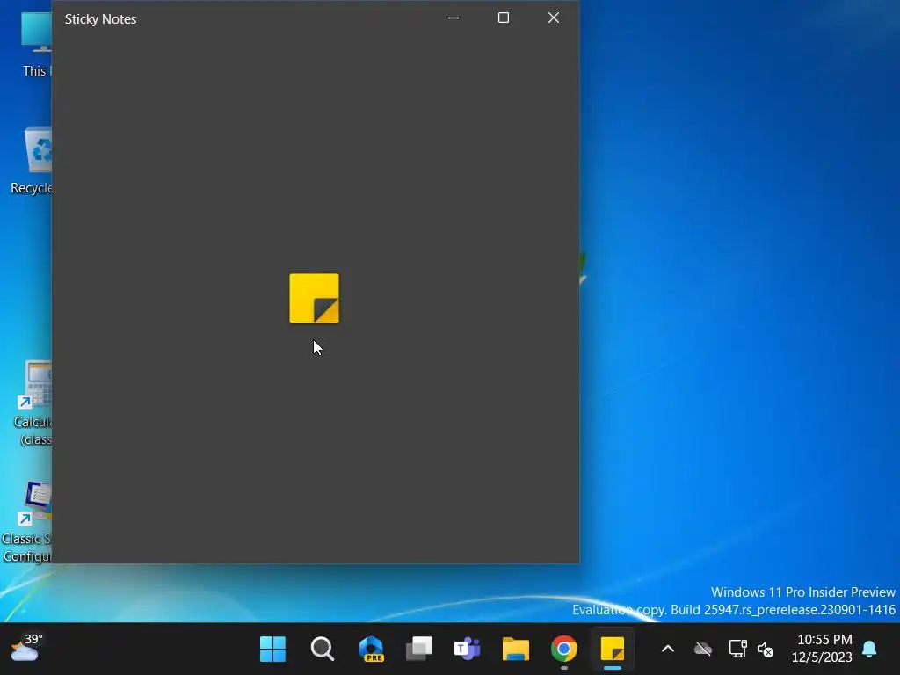The image size is (900, 675).
Task: Click the muted volume tray icon
Action: pyautogui.click(x=766, y=650)
